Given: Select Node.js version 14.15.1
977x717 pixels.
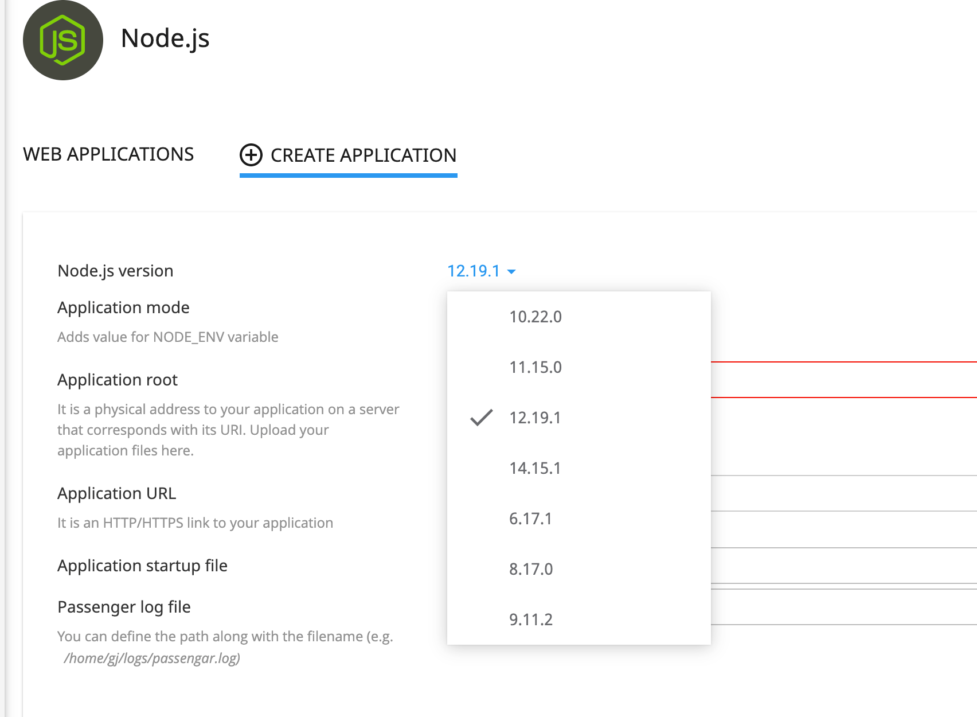Looking at the screenshot, I should click(579, 468).
